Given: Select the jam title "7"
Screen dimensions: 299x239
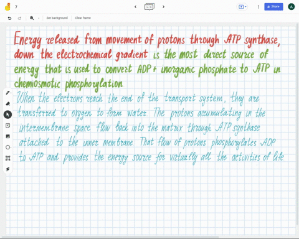Looking at the screenshot, I should tap(16, 7).
